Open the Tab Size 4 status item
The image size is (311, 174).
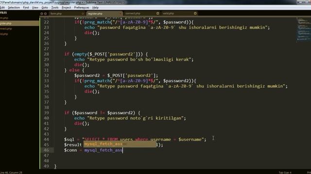coord(285,173)
